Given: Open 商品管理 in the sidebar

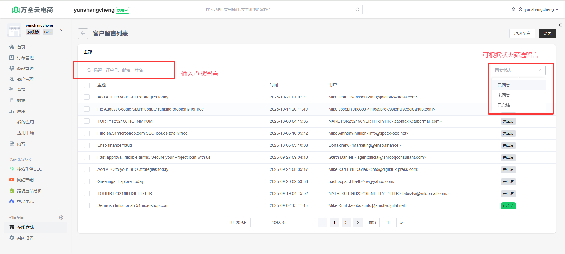Looking at the screenshot, I should [x=25, y=68].
